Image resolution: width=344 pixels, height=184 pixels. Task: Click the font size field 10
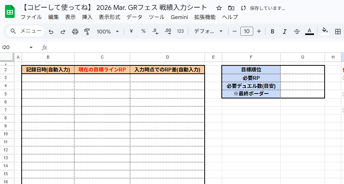(x=246, y=32)
